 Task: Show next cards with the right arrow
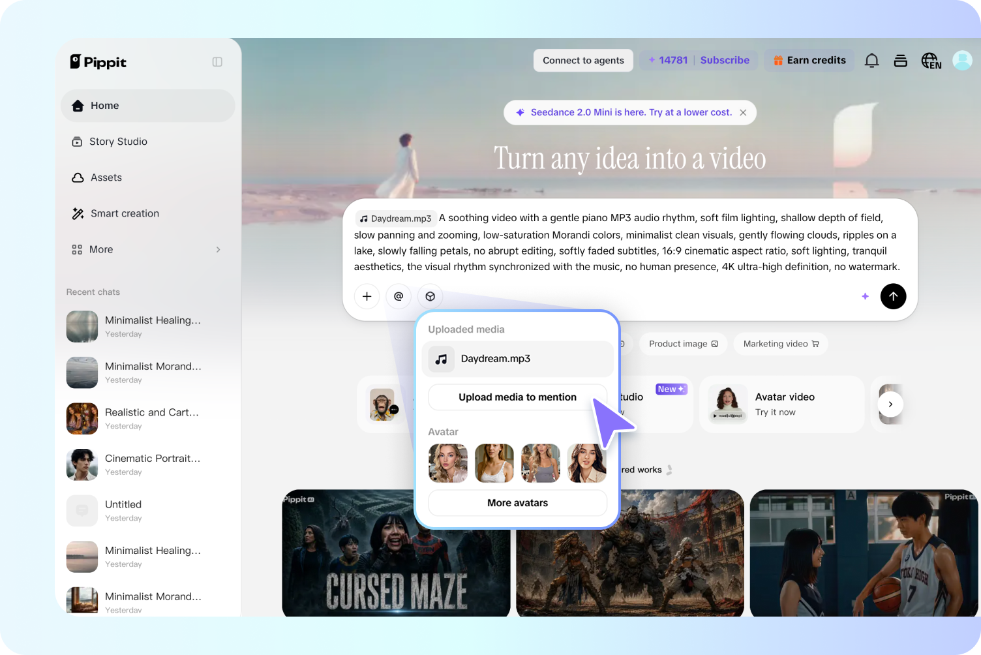coord(890,404)
